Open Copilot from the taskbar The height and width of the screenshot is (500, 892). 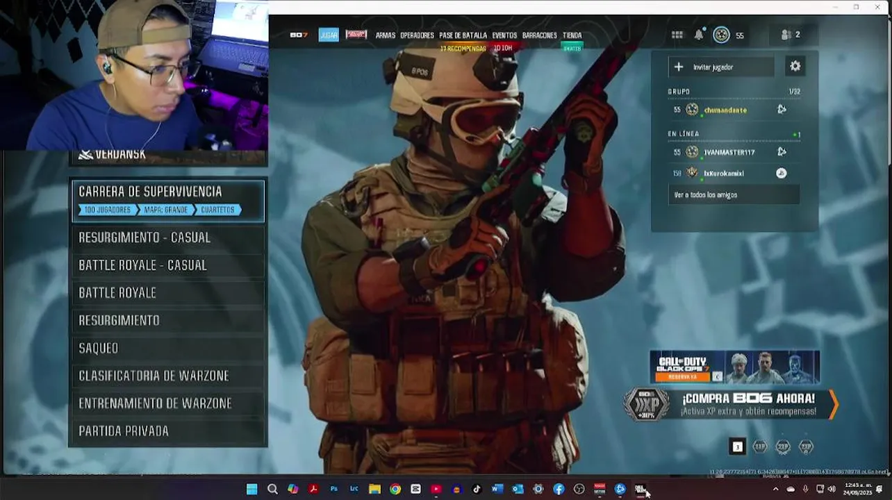(x=293, y=489)
